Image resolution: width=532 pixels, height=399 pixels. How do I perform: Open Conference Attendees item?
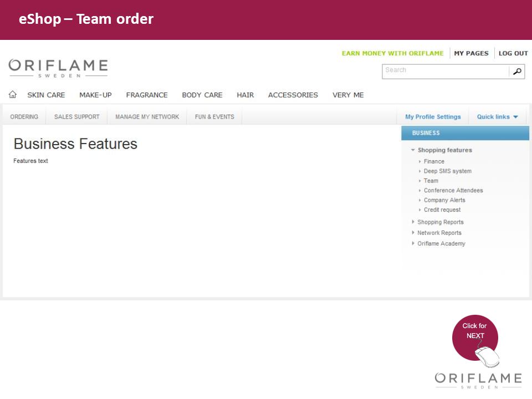pyautogui.click(x=453, y=190)
